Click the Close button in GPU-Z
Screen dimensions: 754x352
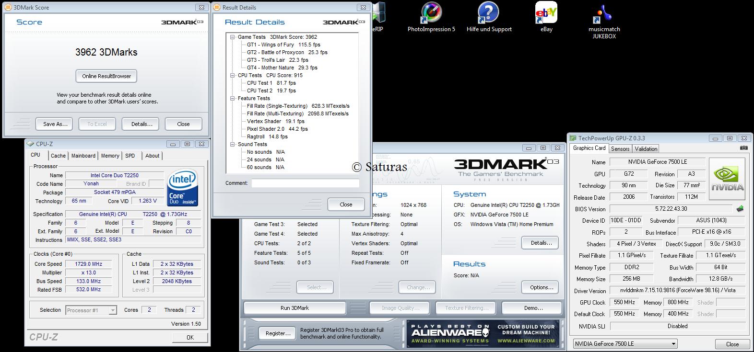[x=732, y=344]
